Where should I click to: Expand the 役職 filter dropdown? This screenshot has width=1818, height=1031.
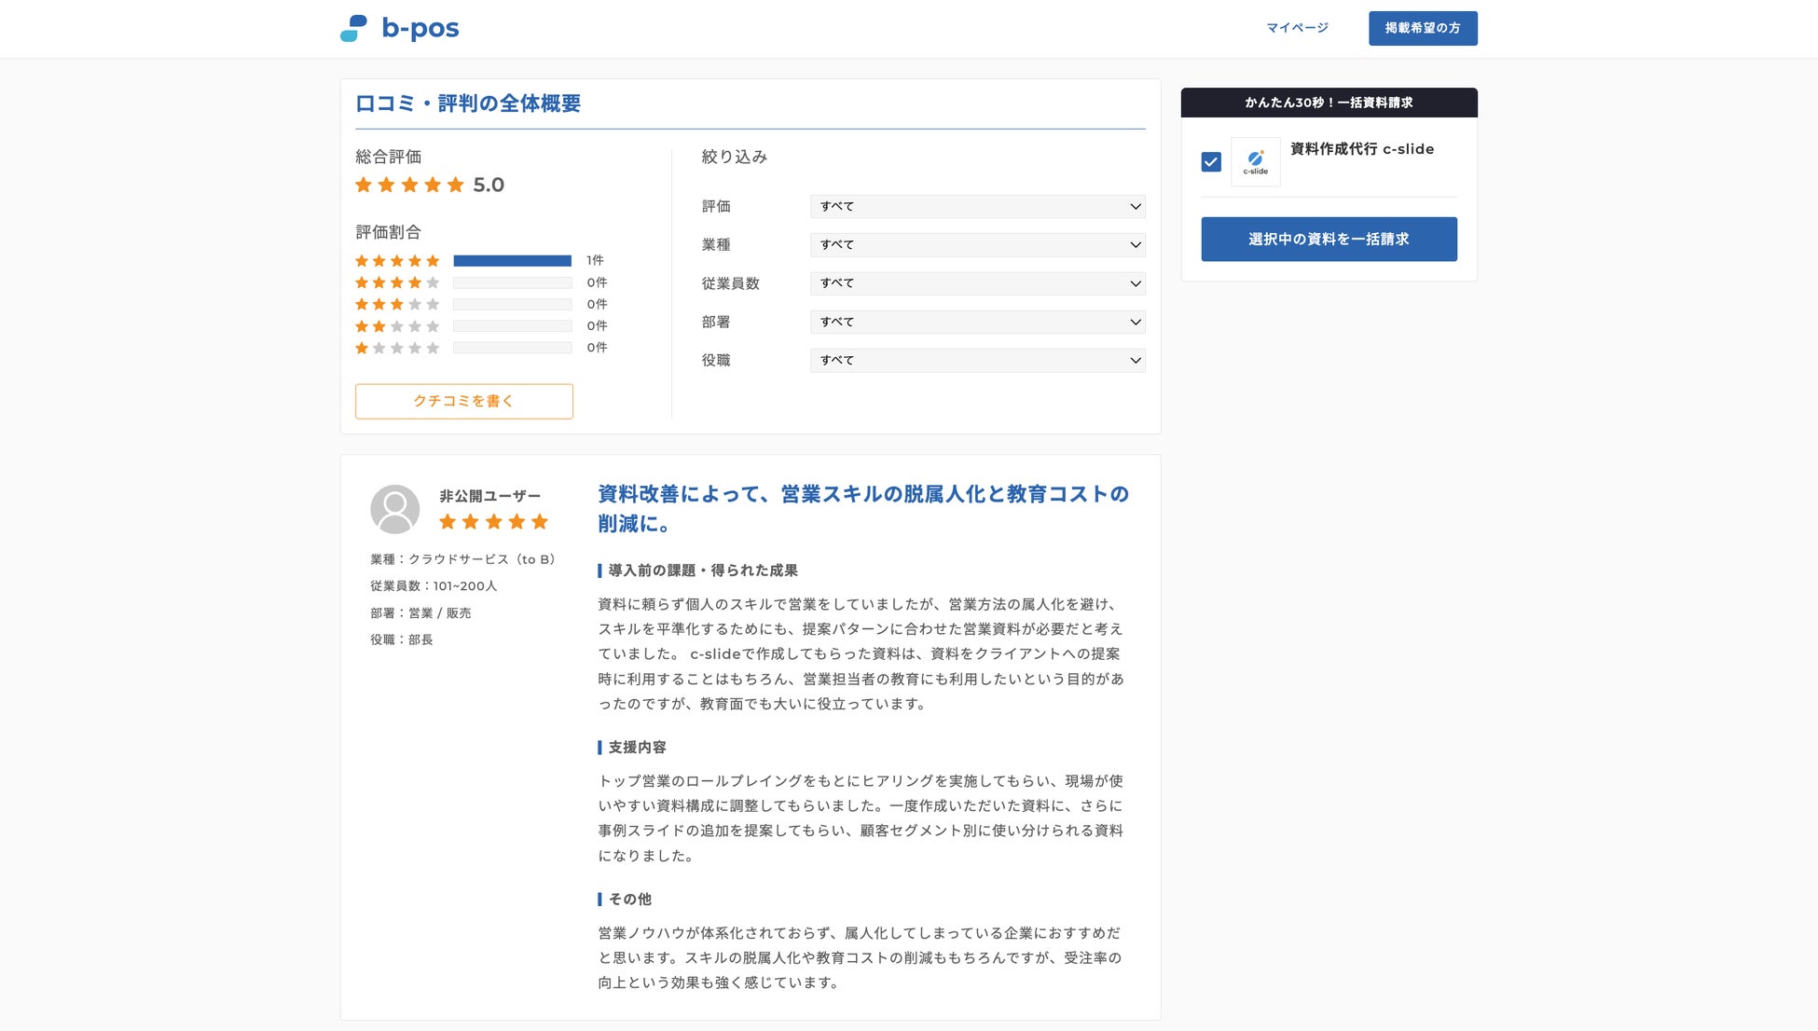coord(977,361)
